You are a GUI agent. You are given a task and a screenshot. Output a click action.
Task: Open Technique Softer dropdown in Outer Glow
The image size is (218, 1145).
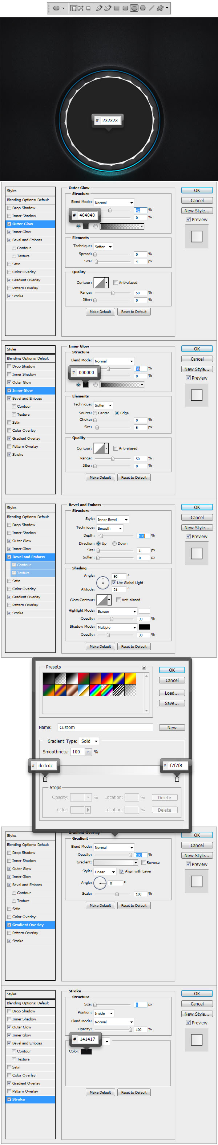(103, 247)
